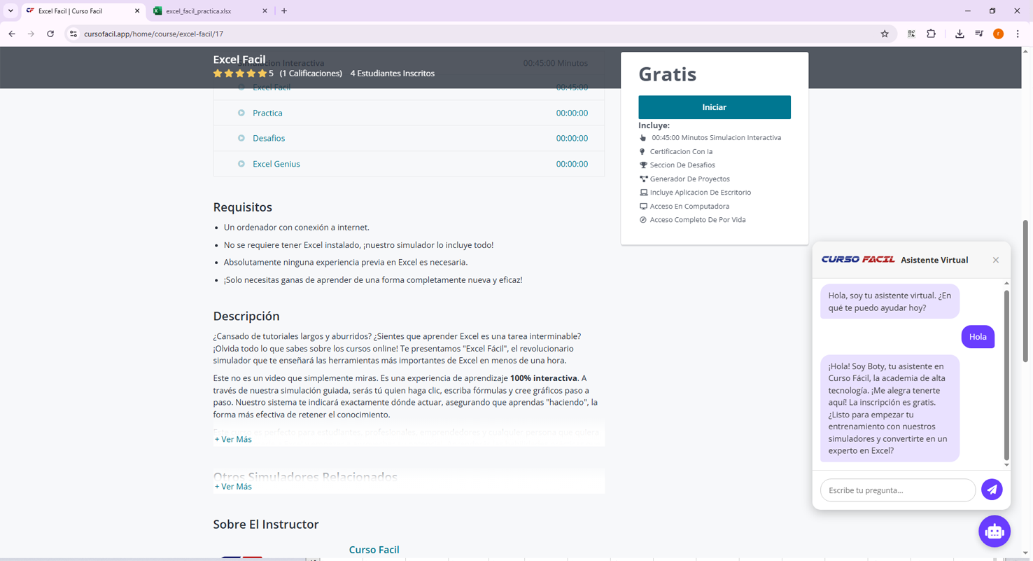This screenshot has height=561, width=1033.
Task: Open the Excel Genius lesson link
Action: pos(276,164)
